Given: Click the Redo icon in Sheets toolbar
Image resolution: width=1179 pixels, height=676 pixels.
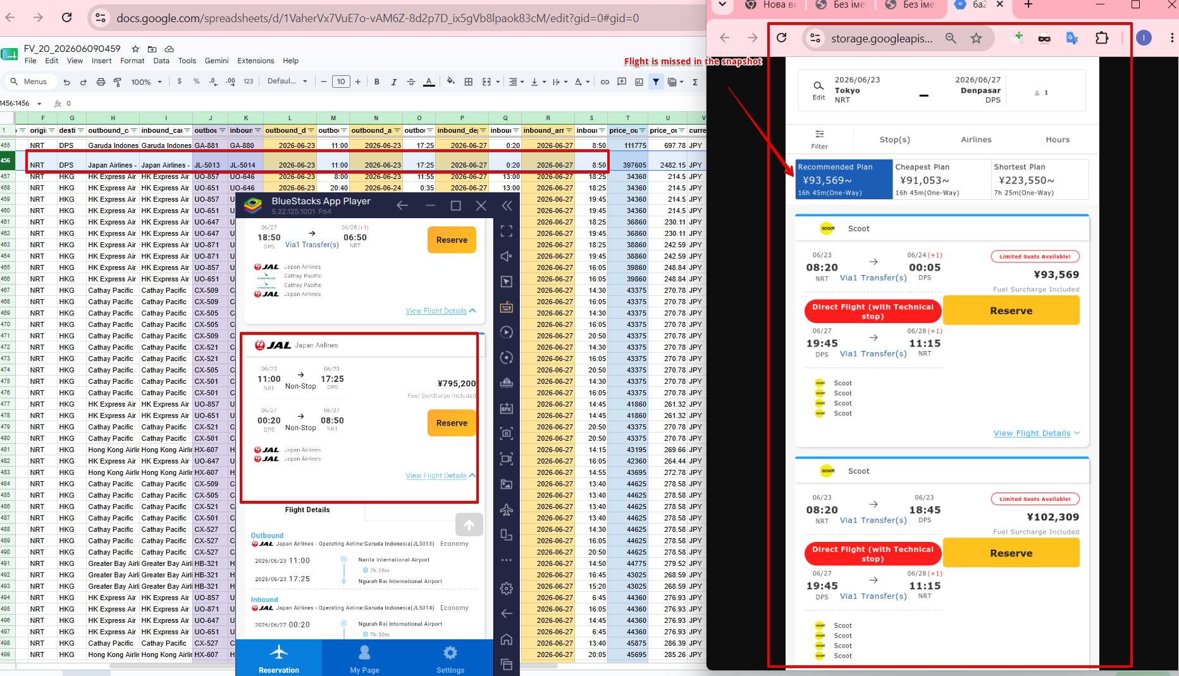Looking at the screenshot, I should click(x=83, y=82).
